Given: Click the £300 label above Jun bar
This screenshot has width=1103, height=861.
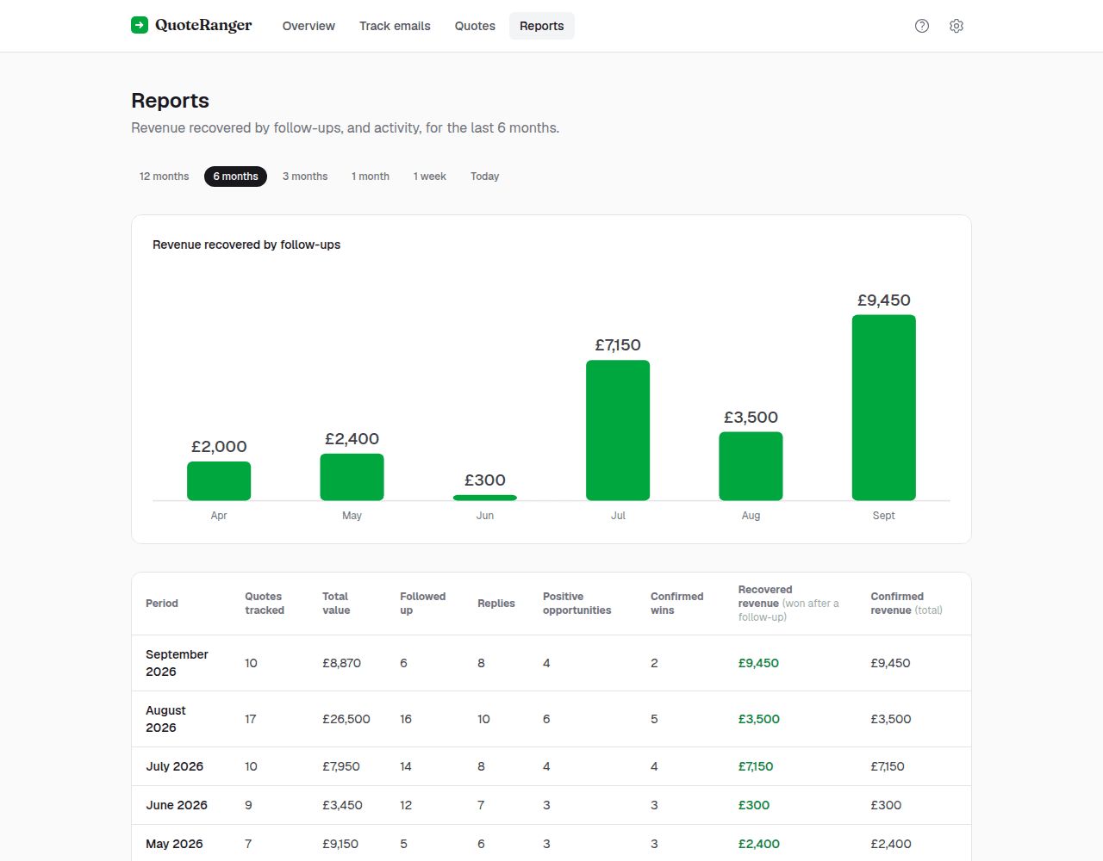Looking at the screenshot, I should [x=485, y=480].
